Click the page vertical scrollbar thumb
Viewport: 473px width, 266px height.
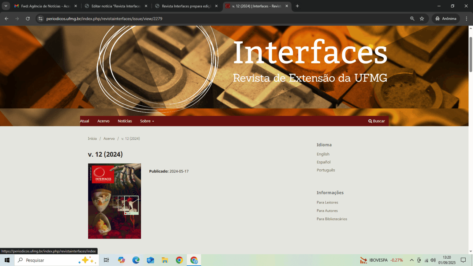tap(471, 54)
